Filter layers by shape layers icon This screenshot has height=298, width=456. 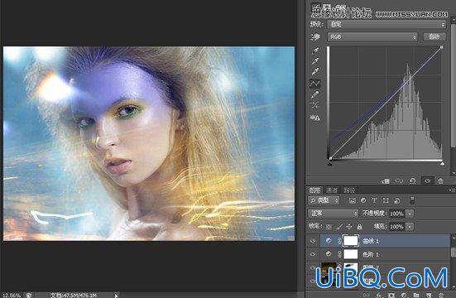click(386, 200)
